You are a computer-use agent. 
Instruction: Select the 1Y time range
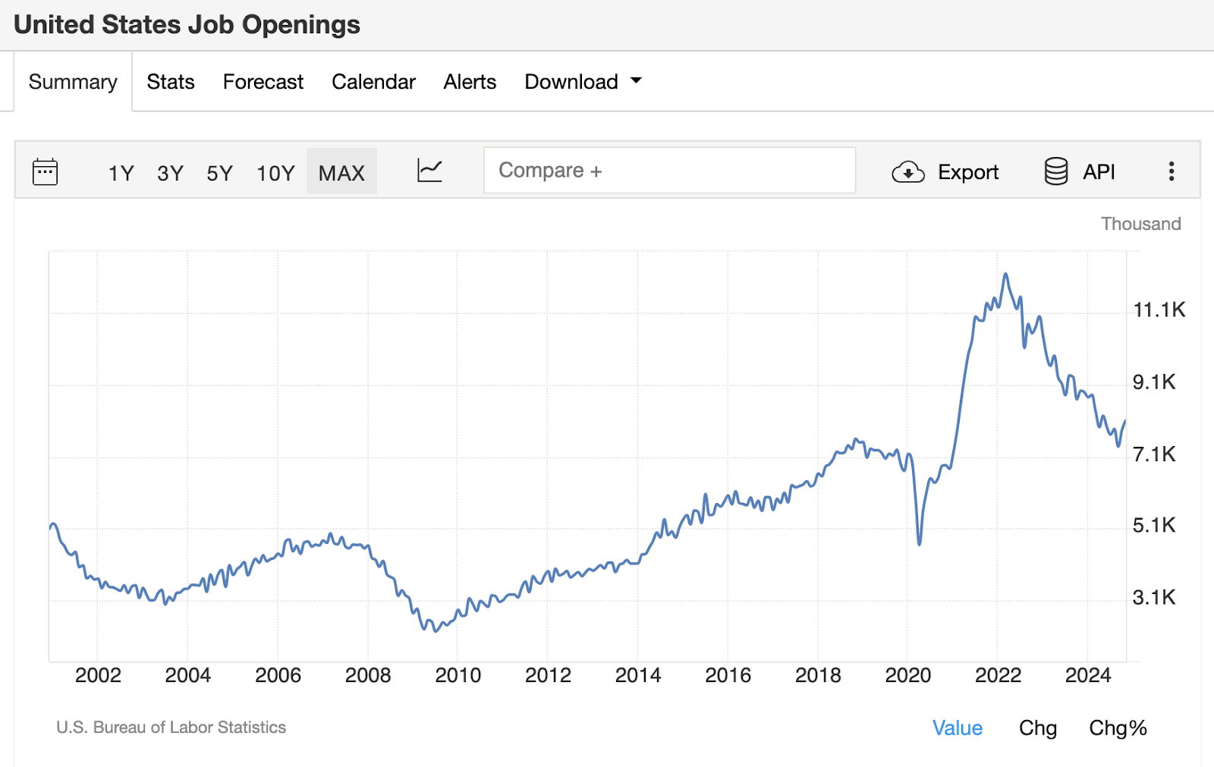[x=121, y=173]
